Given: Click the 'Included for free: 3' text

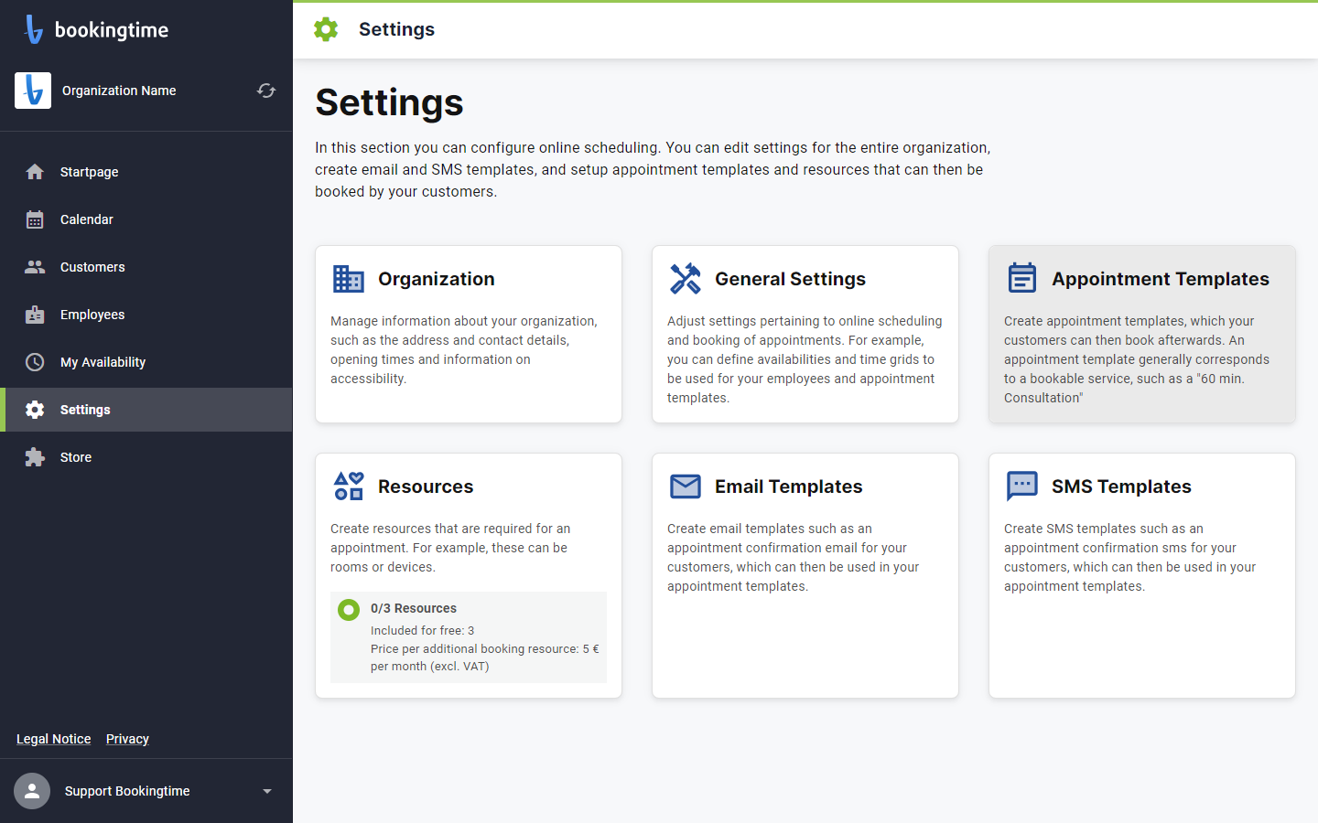Looking at the screenshot, I should coord(423,630).
